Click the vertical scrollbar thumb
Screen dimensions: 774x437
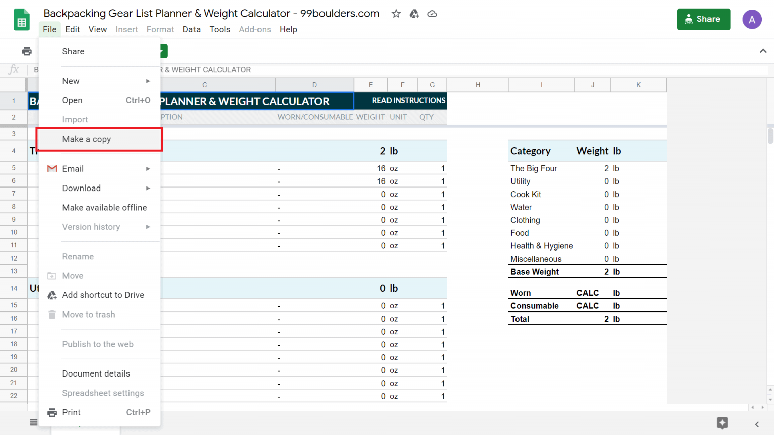[x=770, y=136]
